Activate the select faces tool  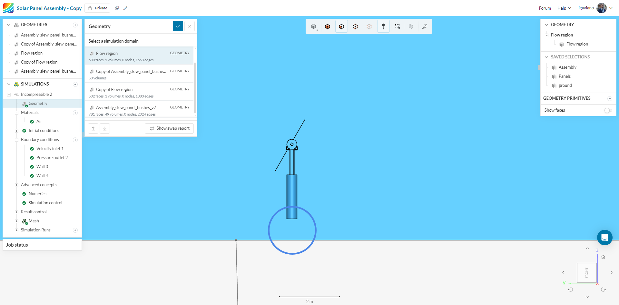[341, 26]
